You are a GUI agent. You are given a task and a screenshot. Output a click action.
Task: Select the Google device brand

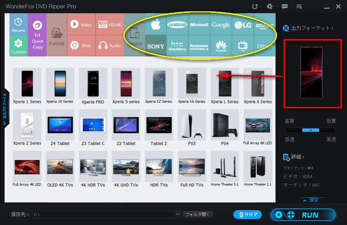point(221,24)
